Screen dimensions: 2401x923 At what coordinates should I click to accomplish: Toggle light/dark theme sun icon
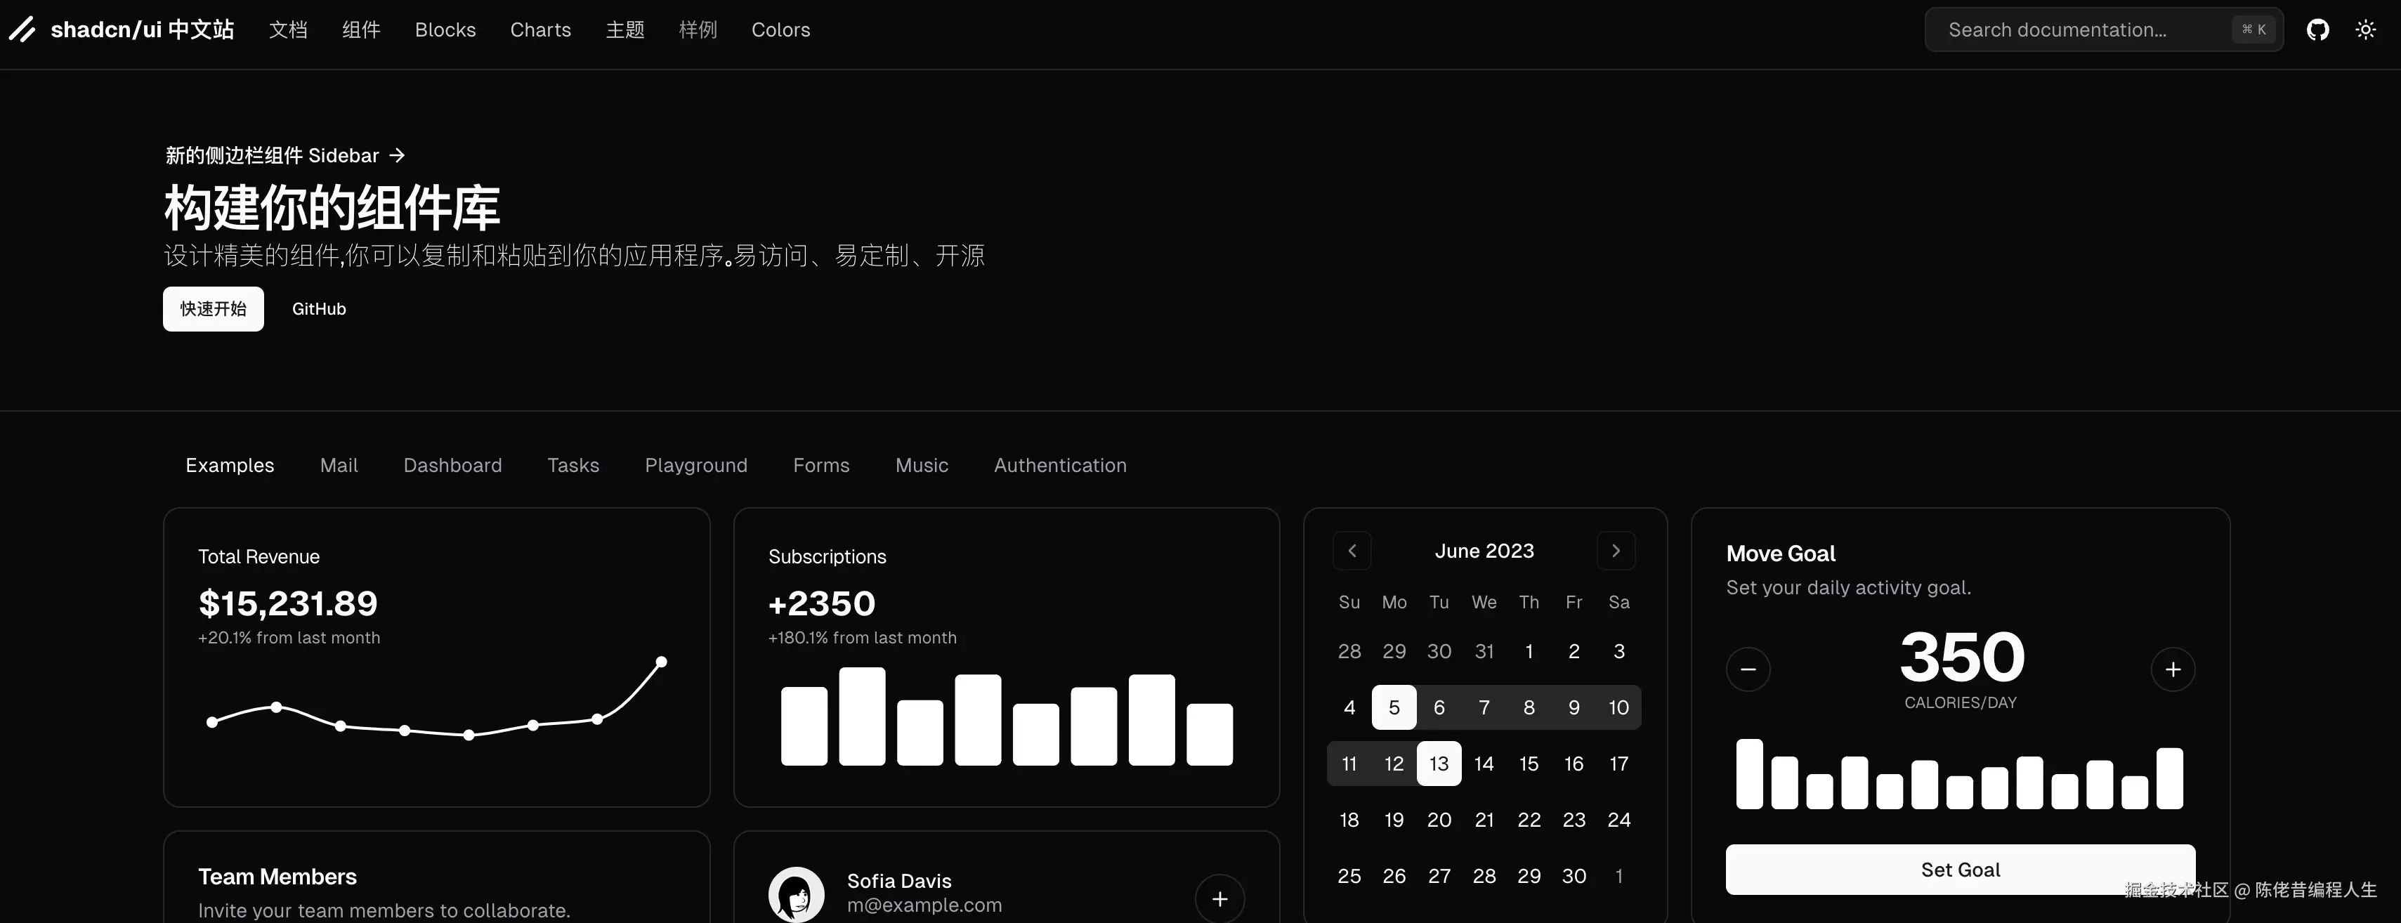pos(2366,30)
